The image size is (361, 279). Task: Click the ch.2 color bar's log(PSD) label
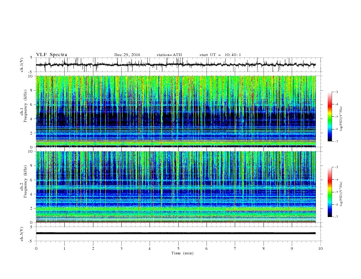pyautogui.click(x=341, y=194)
